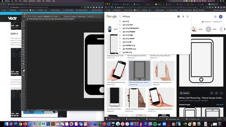
Task: Click 'Show All' in the Chrome downloads bar
Action: (x=219, y=119)
